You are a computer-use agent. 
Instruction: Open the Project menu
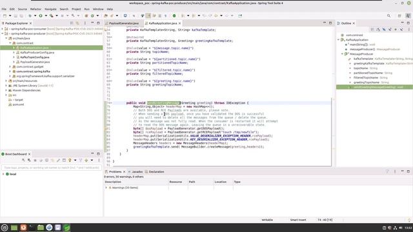tap(76, 9)
